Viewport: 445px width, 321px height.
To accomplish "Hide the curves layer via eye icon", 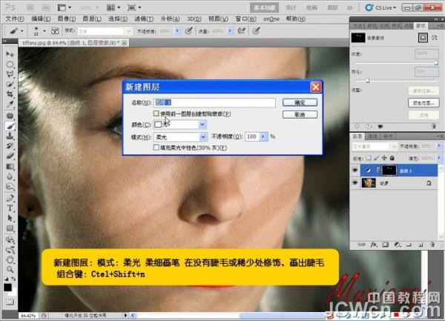I will pyautogui.click(x=356, y=170).
